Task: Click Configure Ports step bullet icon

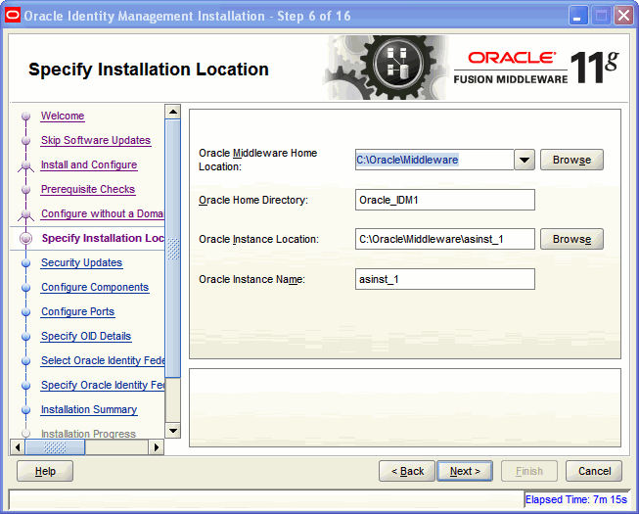Action: pos(26,311)
